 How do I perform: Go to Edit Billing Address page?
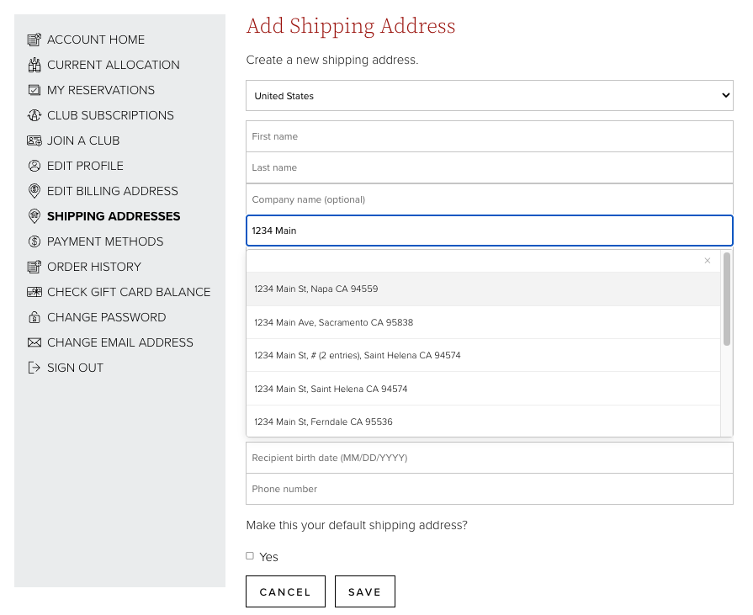coord(112,191)
